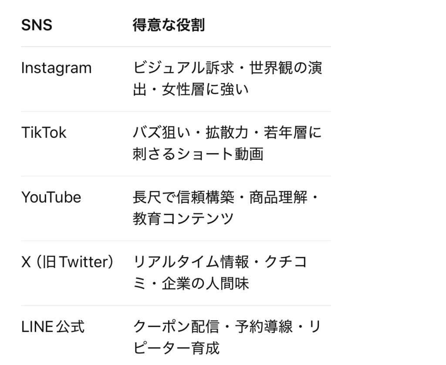Click the SNS column header

[37, 25]
